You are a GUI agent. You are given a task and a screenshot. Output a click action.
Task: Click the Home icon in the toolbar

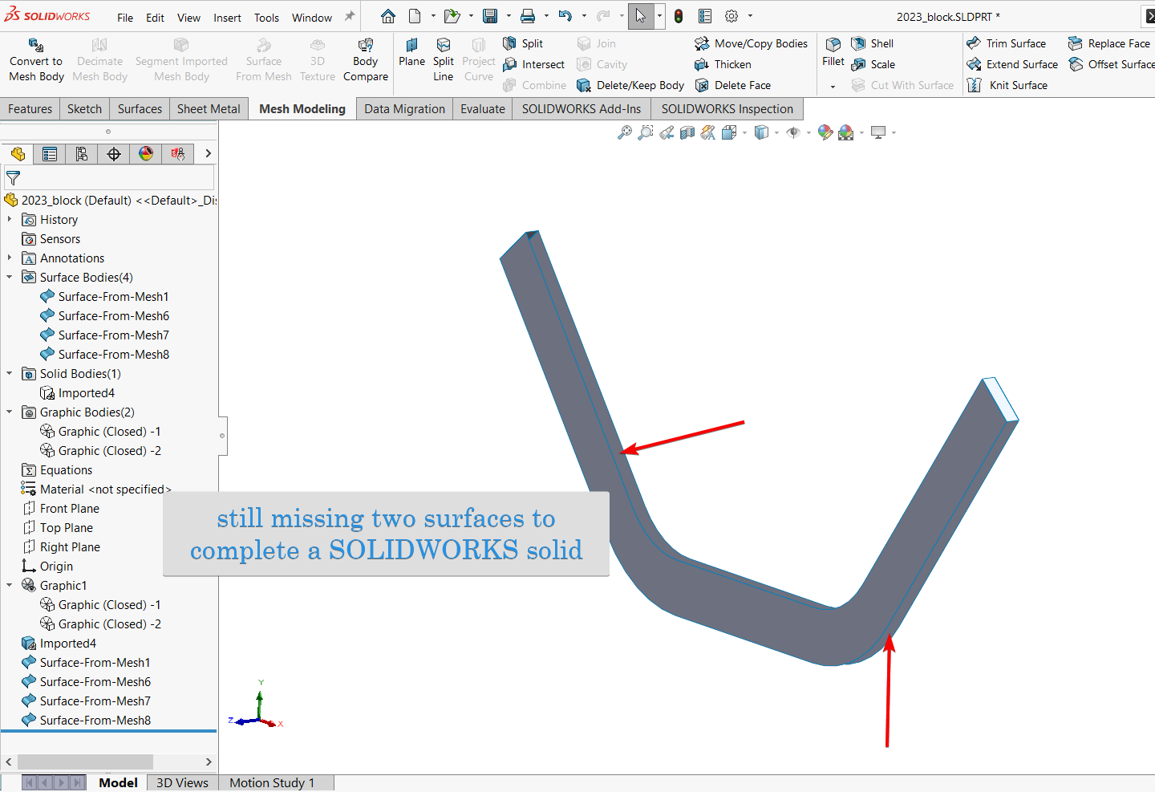[x=388, y=16]
